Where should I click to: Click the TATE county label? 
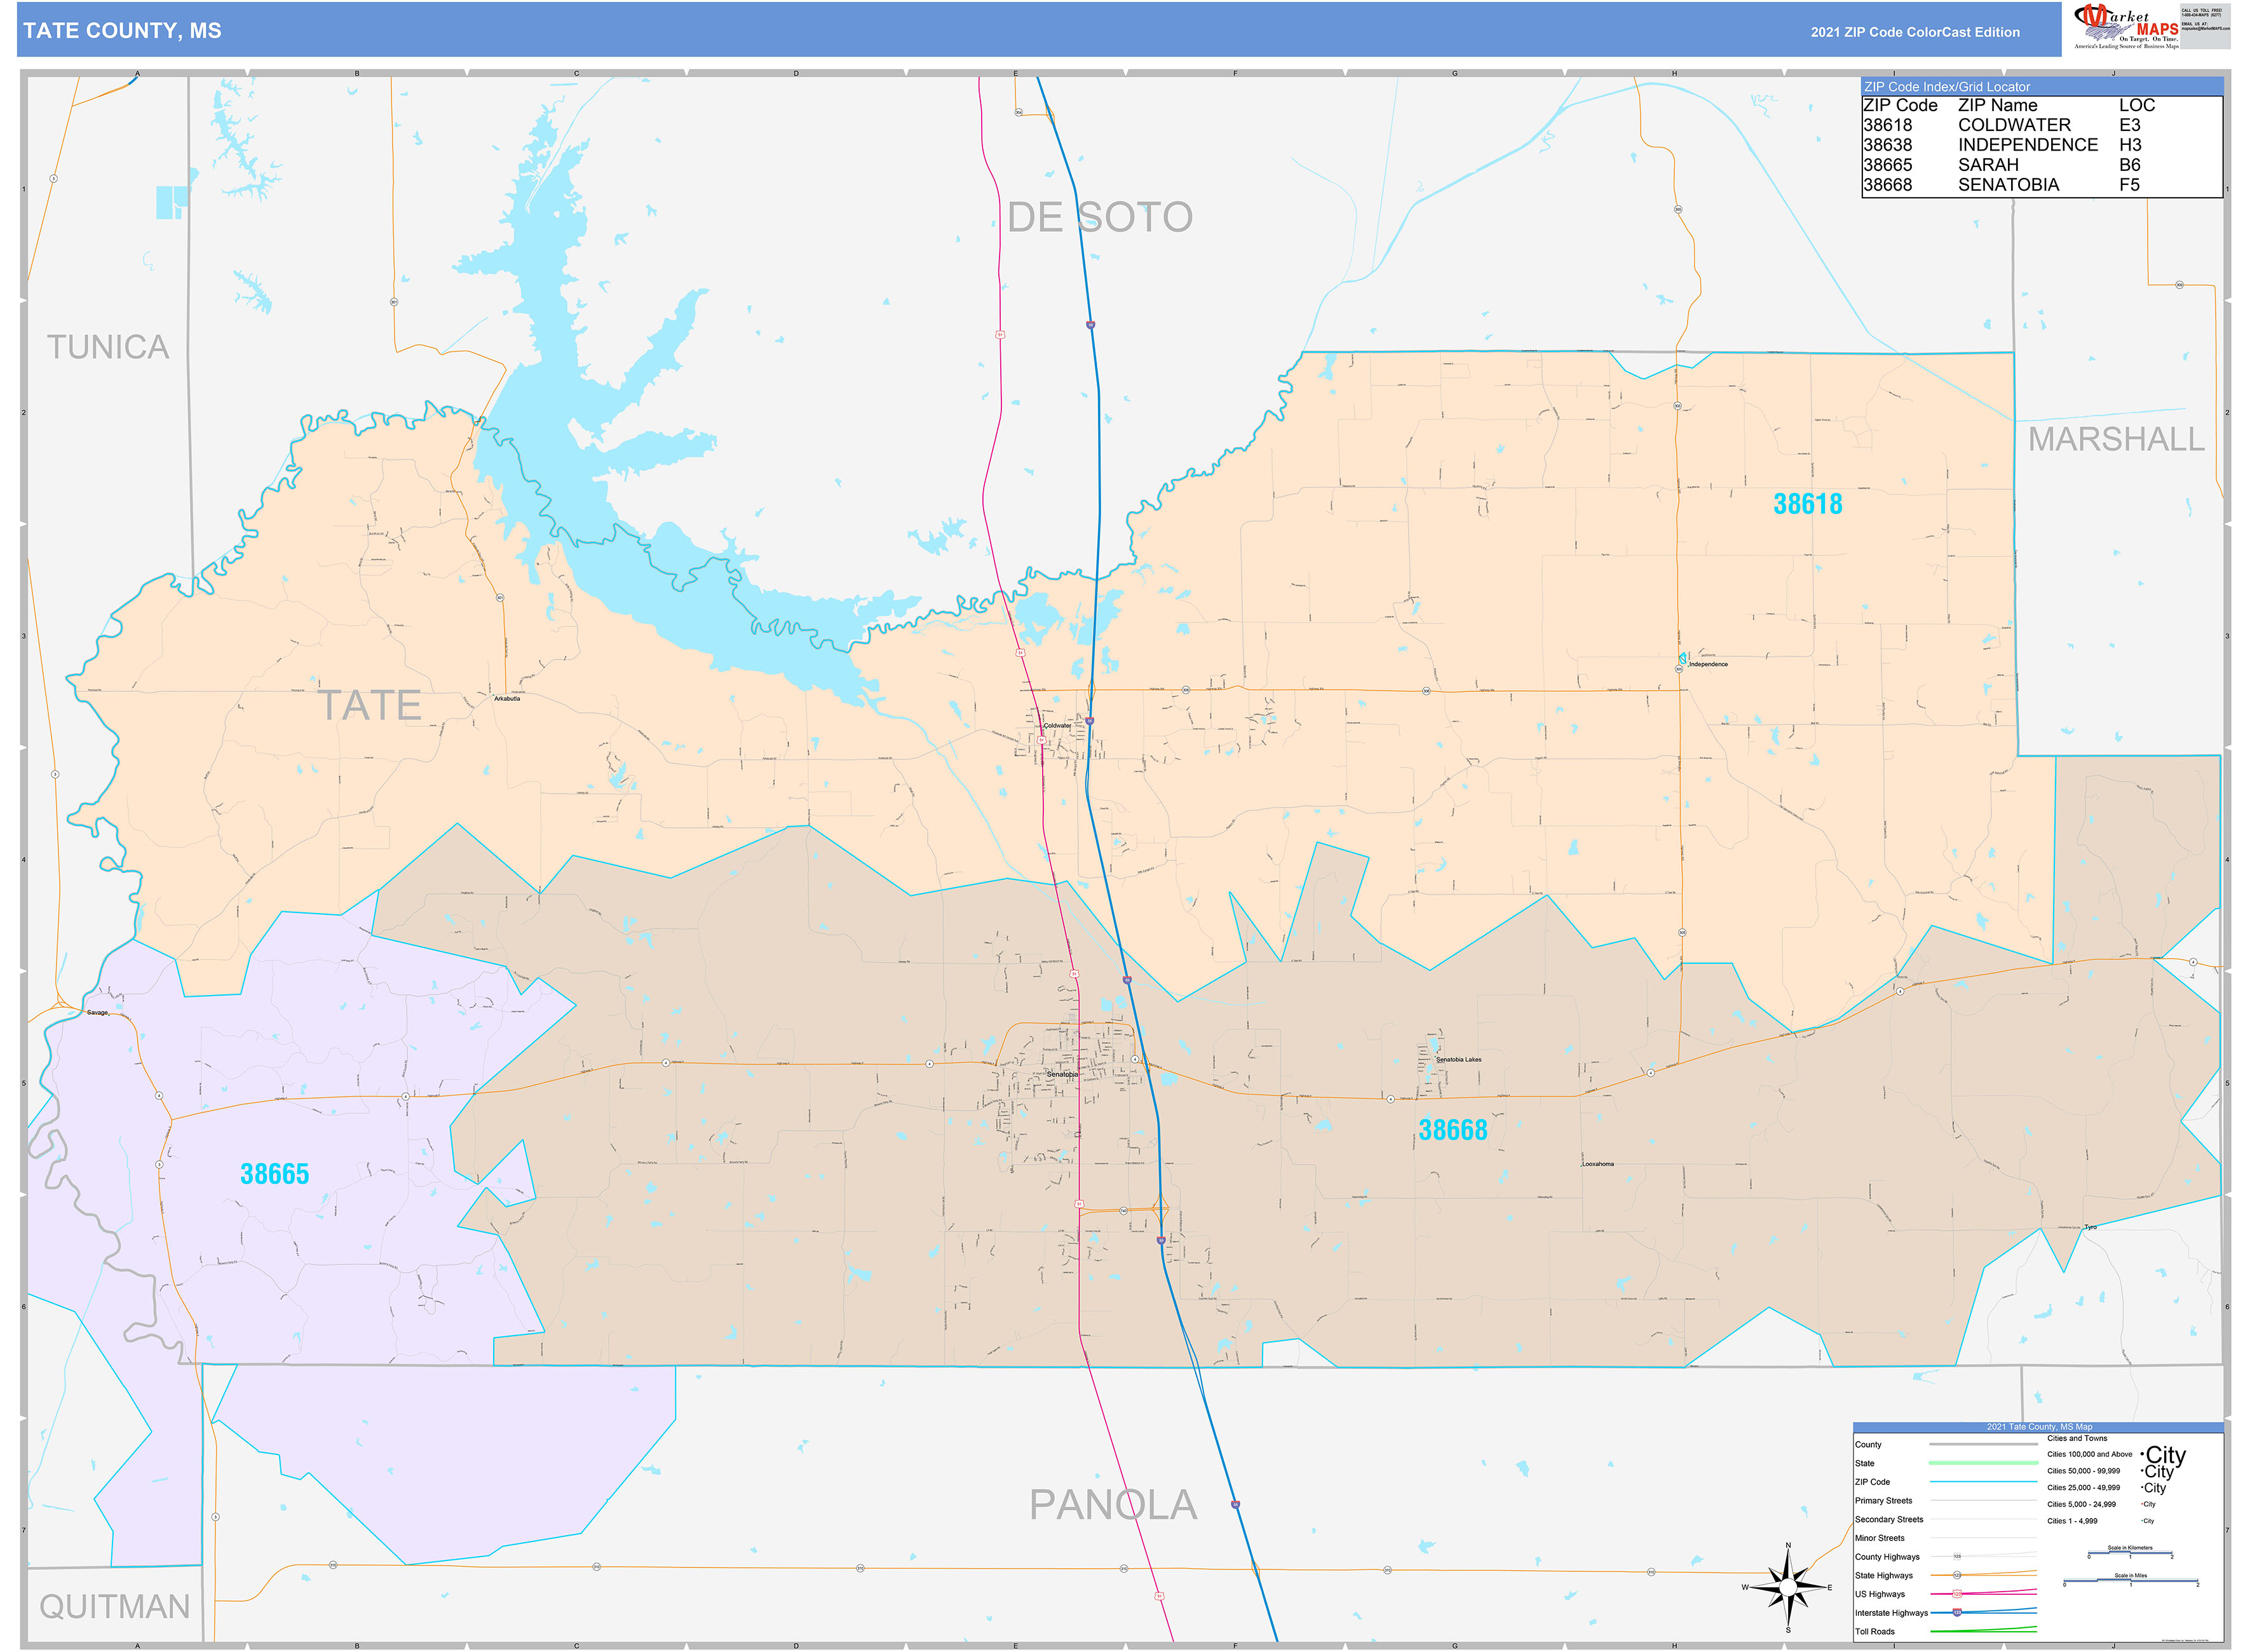pyautogui.click(x=369, y=706)
